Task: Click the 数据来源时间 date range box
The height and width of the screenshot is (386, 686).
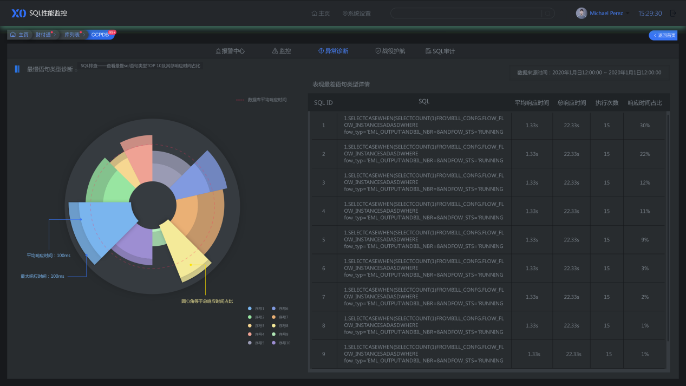Action: click(x=589, y=72)
